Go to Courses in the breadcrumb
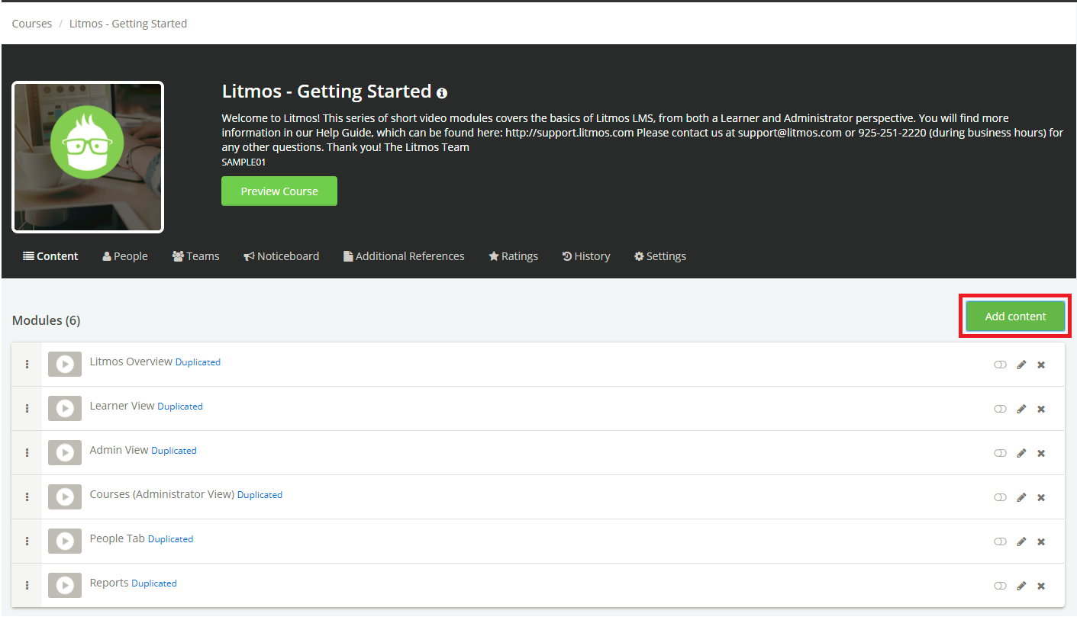The width and height of the screenshot is (1077, 617). click(32, 24)
